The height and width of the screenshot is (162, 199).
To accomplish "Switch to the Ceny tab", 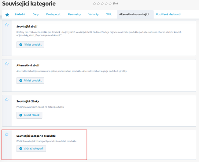I will tap(36, 14).
